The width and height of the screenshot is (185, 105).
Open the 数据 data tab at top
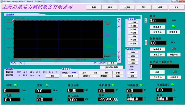94,7
